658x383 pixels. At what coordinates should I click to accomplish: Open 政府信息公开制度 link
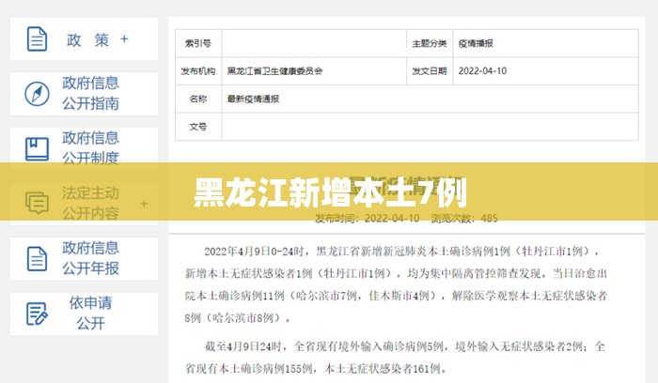[90, 148]
